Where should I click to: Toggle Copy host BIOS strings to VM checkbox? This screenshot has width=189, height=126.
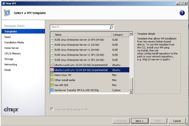point(52,109)
